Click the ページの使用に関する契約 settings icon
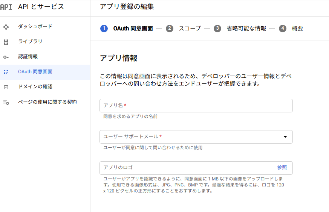329x212 pixels. click(x=6, y=102)
